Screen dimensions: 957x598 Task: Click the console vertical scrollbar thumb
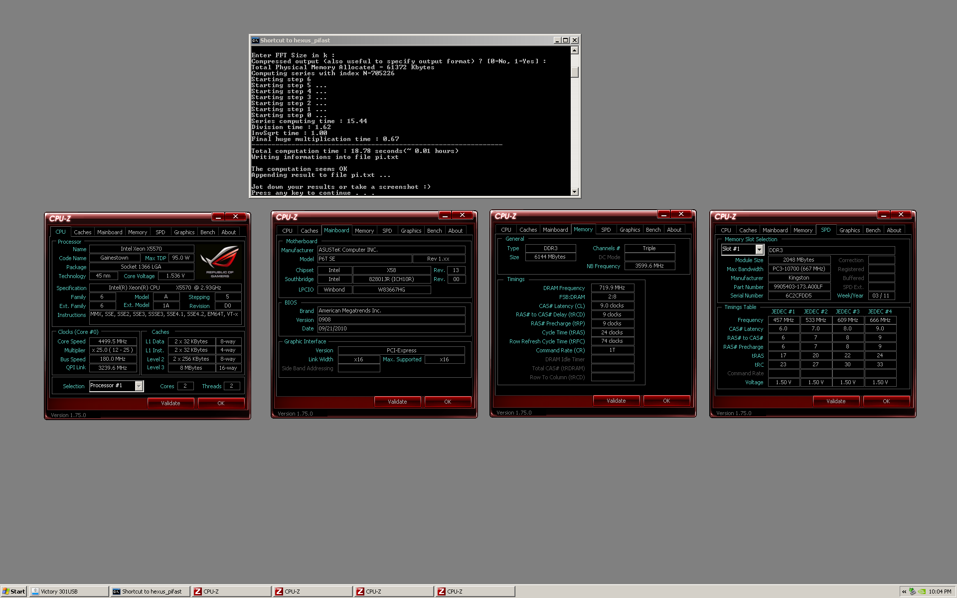(575, 72)
